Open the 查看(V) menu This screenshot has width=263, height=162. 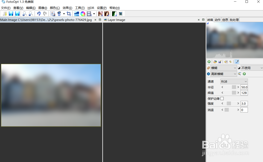coord(18,8)
